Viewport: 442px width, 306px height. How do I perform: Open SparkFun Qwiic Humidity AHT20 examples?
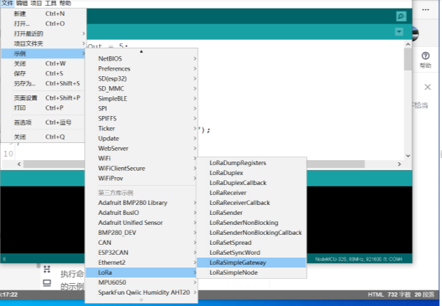[142, 292]
